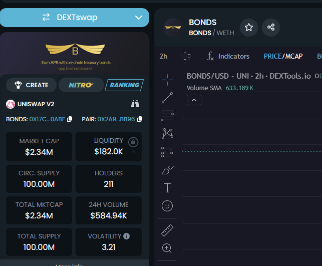Open the 2h timeframe selector
The width and height of the screenshot is (322, 266).
163,56
